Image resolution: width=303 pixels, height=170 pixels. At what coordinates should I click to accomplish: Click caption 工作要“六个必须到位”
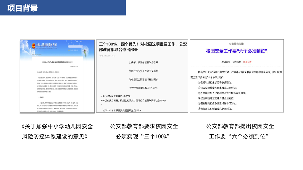pos(239,136)
